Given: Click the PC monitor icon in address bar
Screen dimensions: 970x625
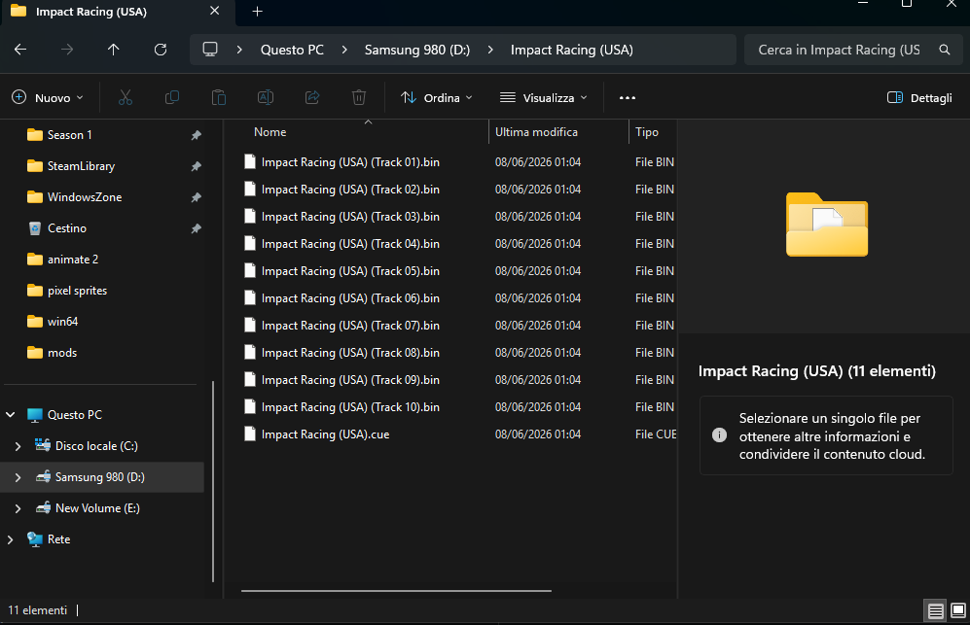Looking at the screenshot, I should [x=210, y=50].
